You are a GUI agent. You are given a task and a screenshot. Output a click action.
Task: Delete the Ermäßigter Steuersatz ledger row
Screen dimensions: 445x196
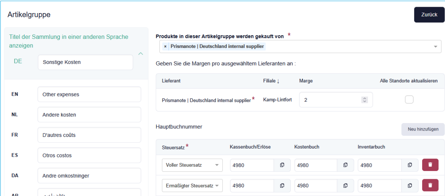tap(430, 186)
